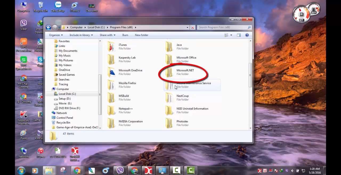Open Viber from the taskbar
This screenshot has width=341, height=175.
point(120,170)
